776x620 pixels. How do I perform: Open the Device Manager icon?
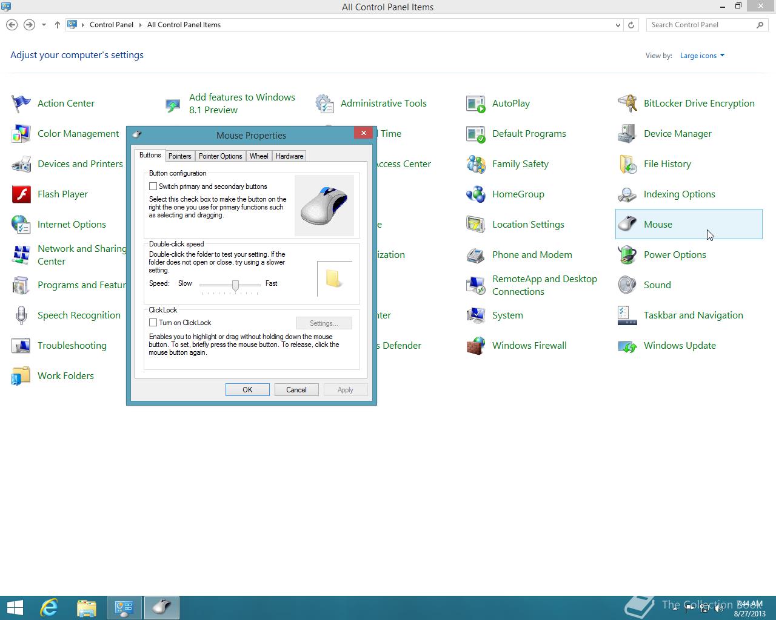[x=627, y=134]
